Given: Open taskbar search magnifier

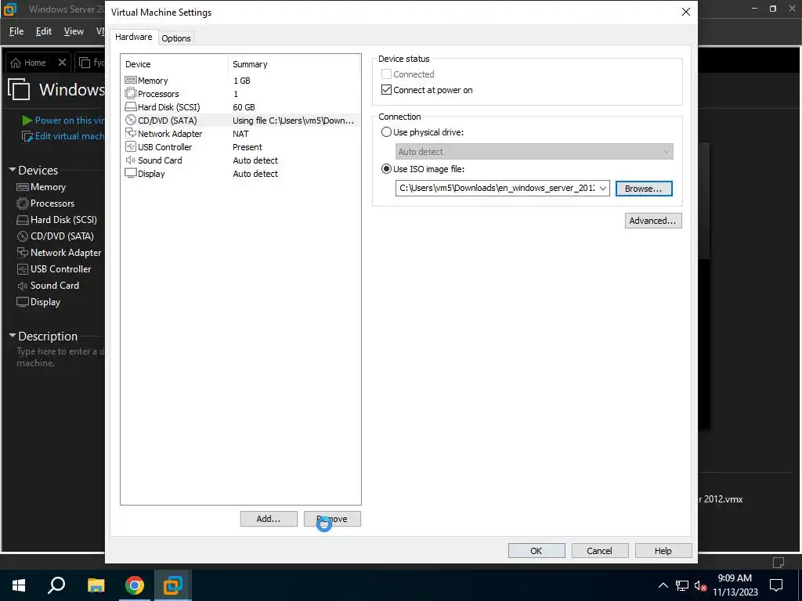Looking at the screenshot, I should [56, 585].
